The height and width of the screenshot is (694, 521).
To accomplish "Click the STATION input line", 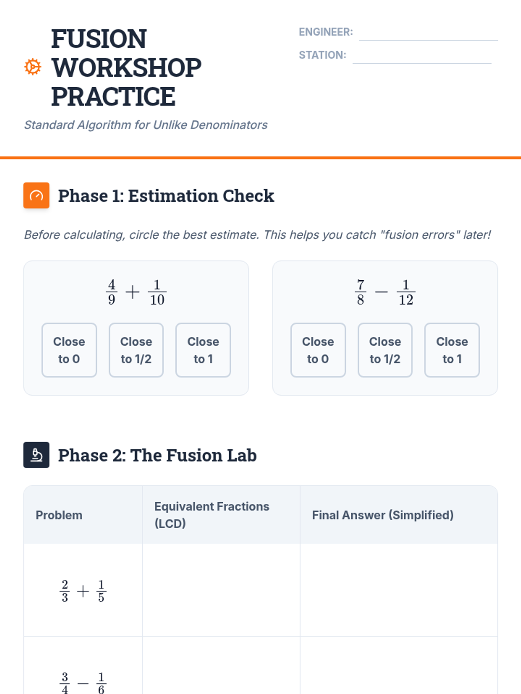I will coord(422,56).
